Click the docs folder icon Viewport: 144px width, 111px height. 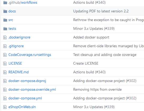click(5, 11)
